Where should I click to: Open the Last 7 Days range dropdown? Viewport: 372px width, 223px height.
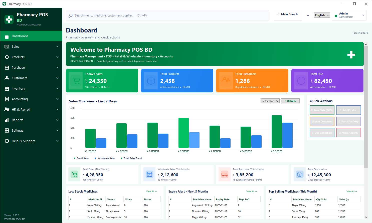tap(270, 101)
